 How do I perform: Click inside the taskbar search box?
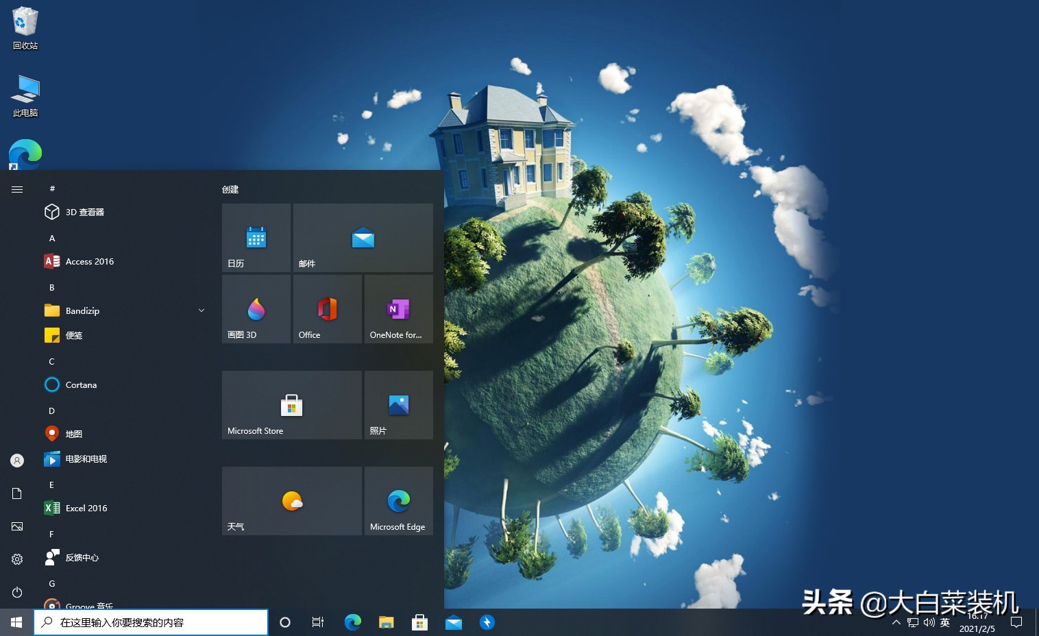[x=151, y=622]
